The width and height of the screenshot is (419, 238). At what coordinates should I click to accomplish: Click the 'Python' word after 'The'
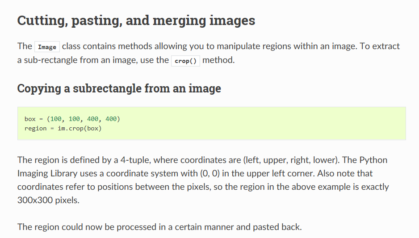point(373,160)
